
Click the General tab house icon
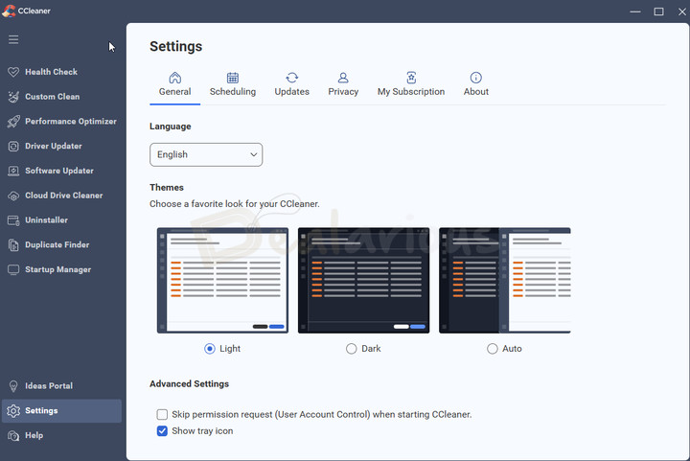[175, 78]
